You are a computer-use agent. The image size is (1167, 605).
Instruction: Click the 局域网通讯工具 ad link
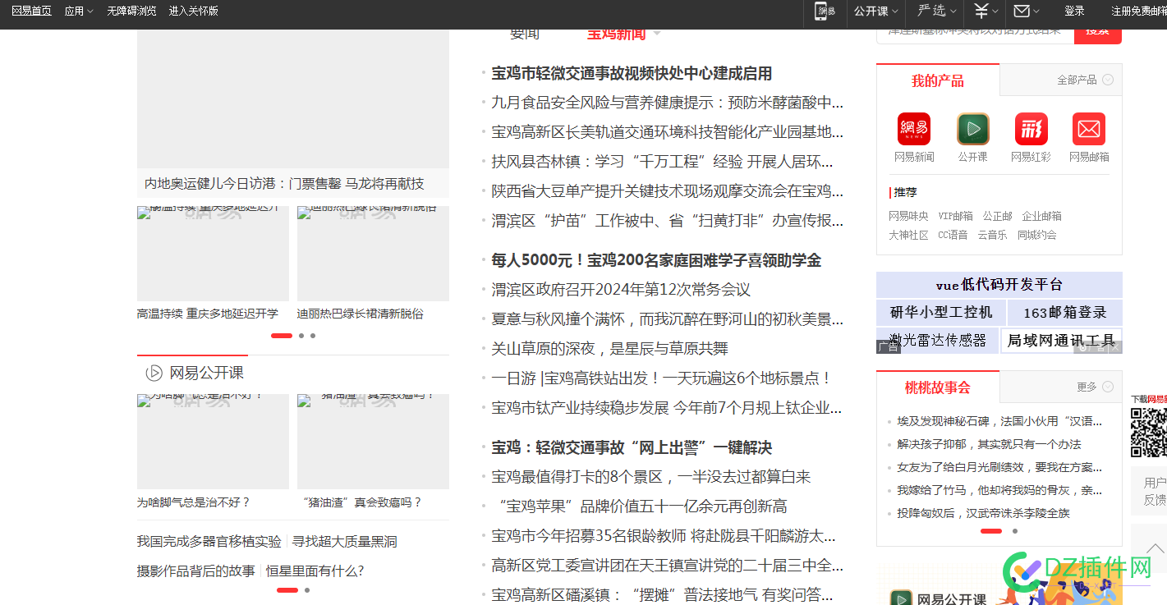[x=1061, y=341]
